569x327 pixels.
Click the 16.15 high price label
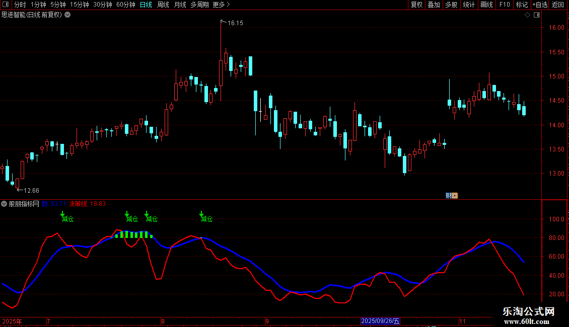pyautogui.click(x=235, y=23)
